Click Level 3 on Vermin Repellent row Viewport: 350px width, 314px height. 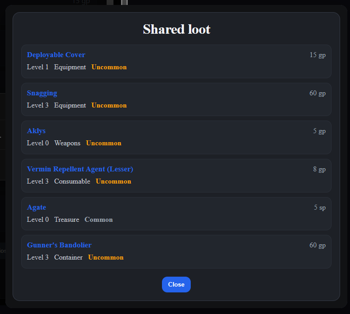(x=38, y=181)
